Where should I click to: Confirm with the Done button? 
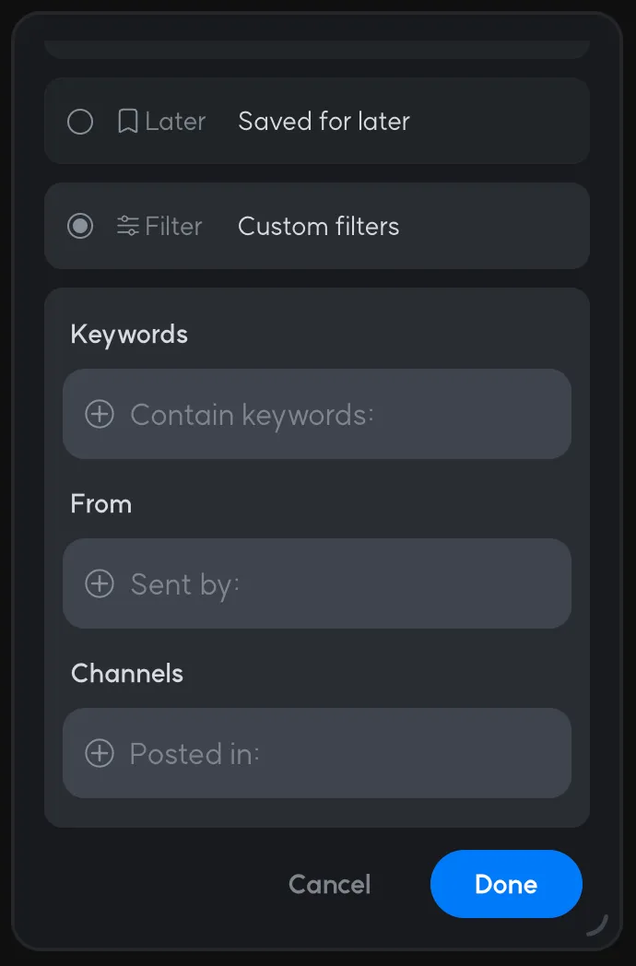pos(506,885)
